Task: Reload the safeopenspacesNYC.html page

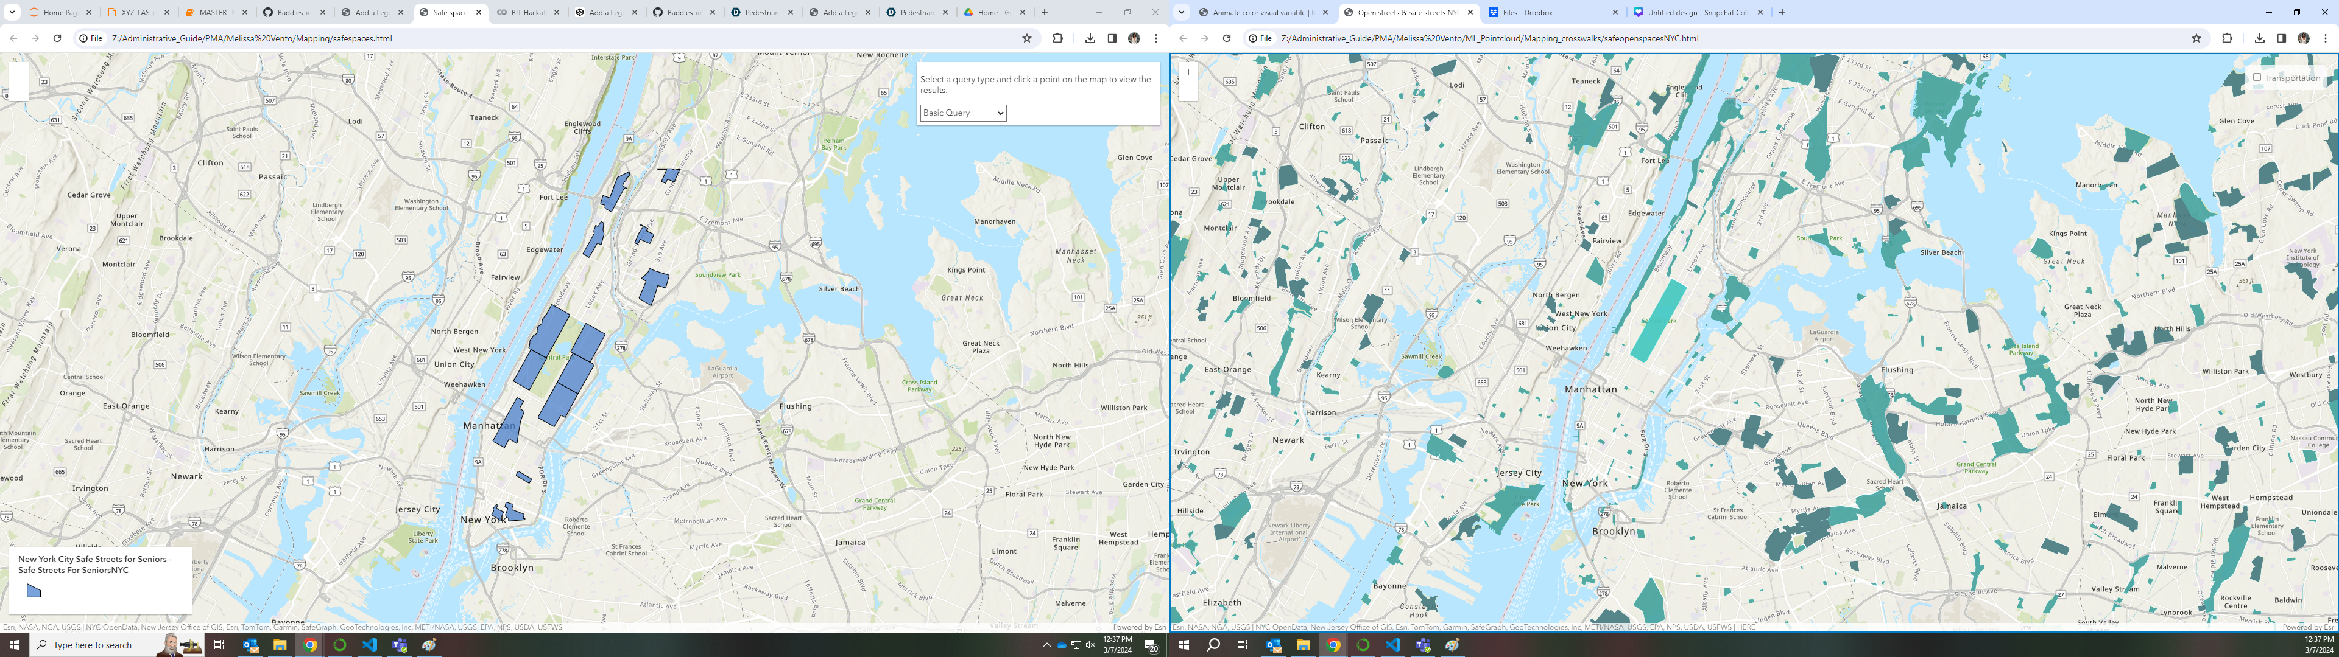Action: [x=1226, y=38]
